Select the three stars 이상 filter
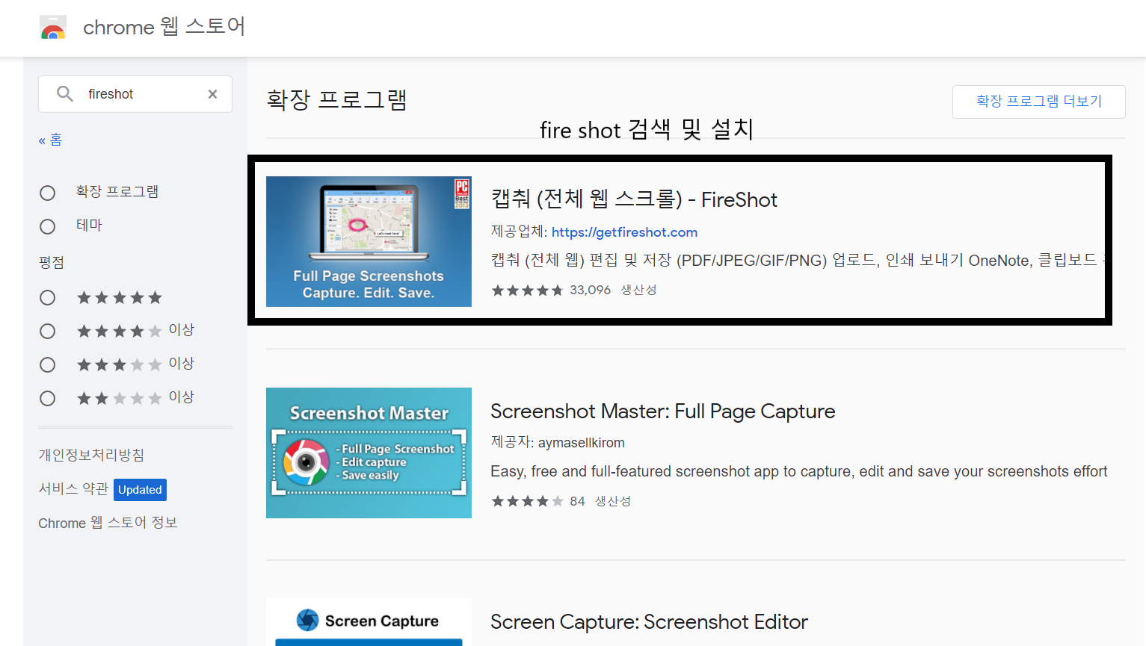Viewport: 1146px width, 646px height. [48, 364]
